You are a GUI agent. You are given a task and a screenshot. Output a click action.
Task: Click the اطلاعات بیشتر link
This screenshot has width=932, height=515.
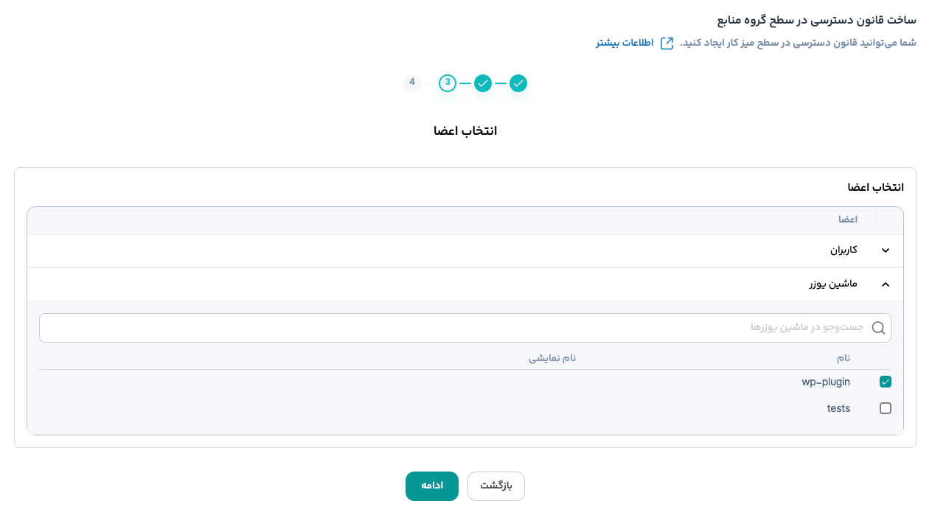625,43
